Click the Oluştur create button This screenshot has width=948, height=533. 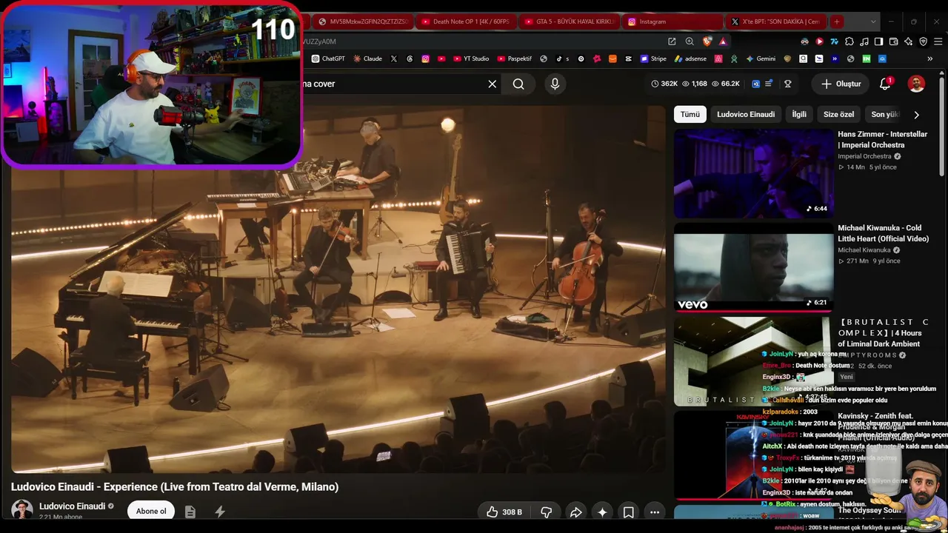click(x=841, y=84)
